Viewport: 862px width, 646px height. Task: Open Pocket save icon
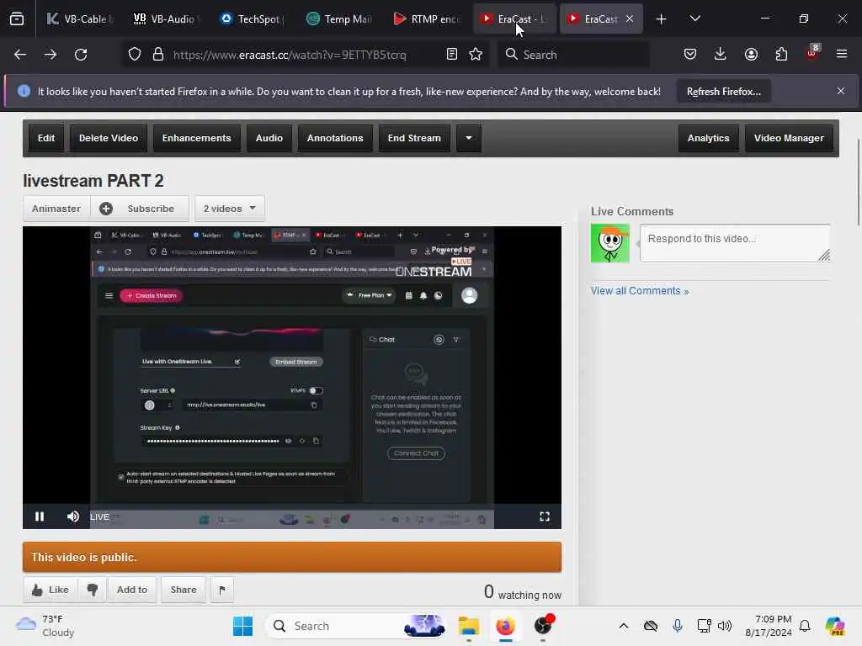690,55
